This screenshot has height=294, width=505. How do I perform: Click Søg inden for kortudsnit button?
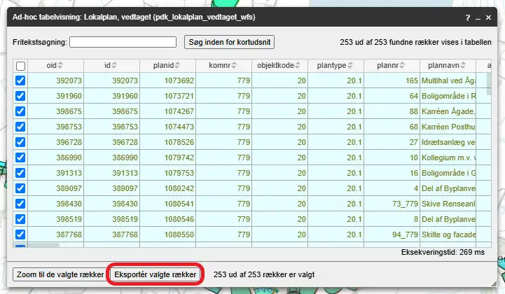(229, 42)
